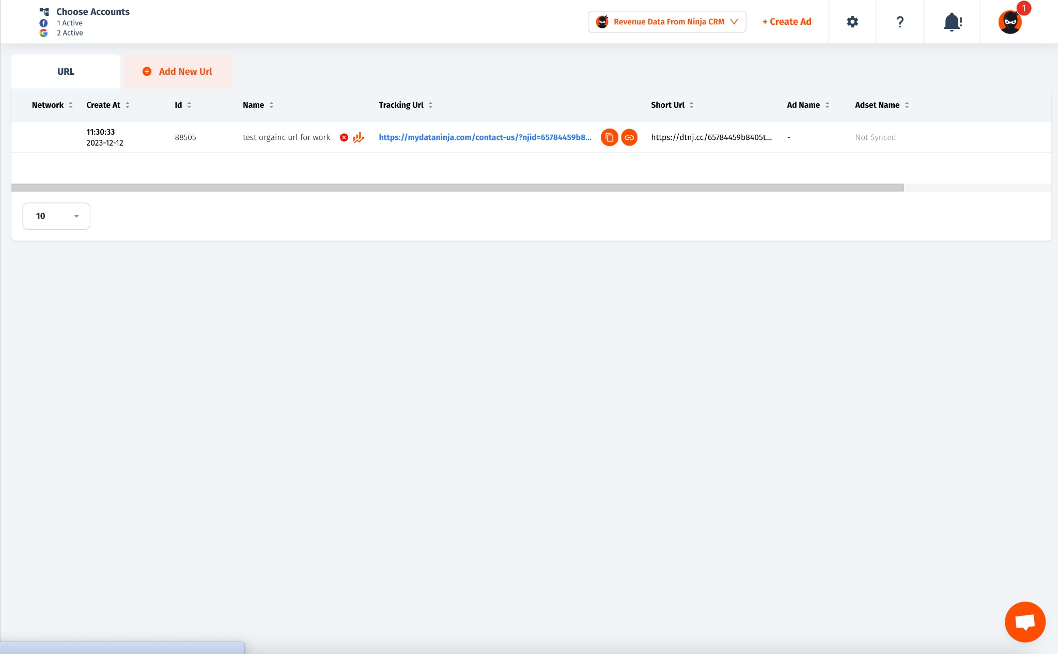Open the mydataninja tracking URL link

tap(485, 137)
